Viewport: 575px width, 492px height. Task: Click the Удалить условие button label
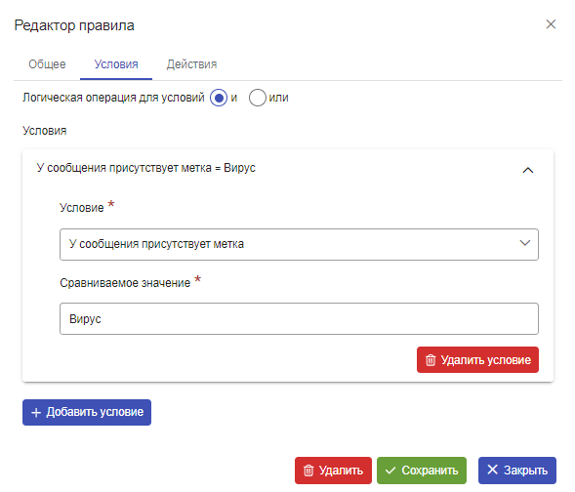(486, 360)
